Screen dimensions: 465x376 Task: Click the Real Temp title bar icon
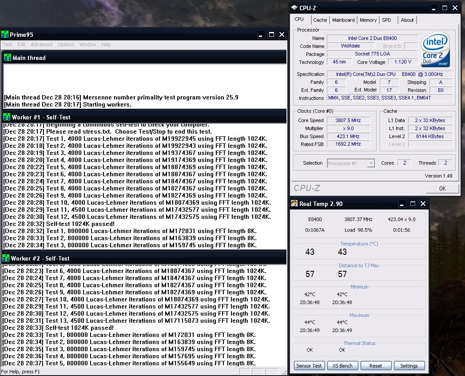294,204
